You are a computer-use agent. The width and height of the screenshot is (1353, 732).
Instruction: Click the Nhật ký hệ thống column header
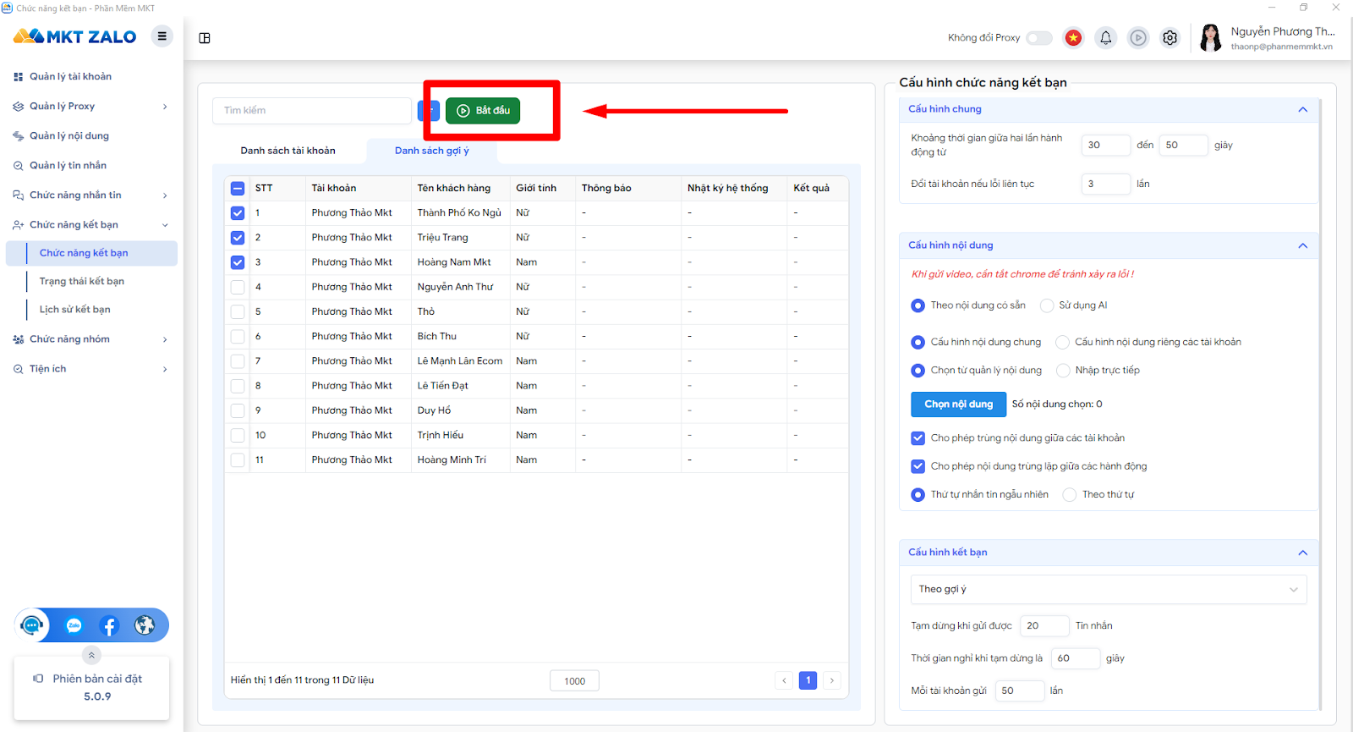728,189
